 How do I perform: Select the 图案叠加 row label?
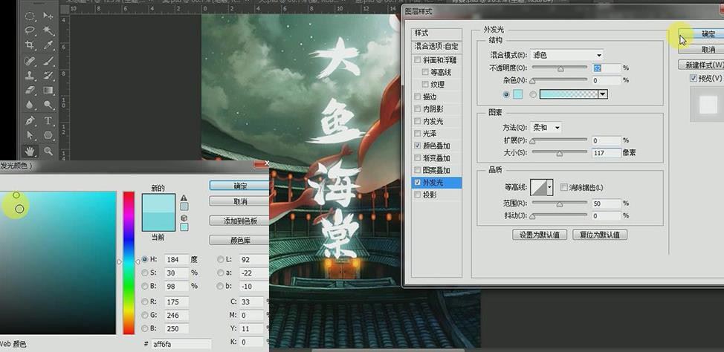coord(436,170)
